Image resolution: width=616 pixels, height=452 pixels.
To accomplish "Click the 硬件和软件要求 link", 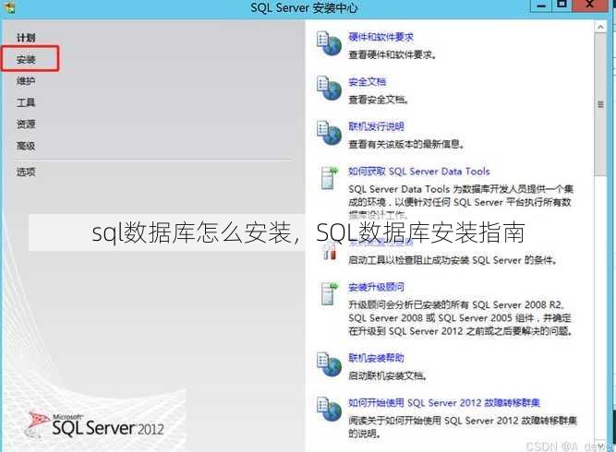I will pyautogui.click(x=380, y=37).
